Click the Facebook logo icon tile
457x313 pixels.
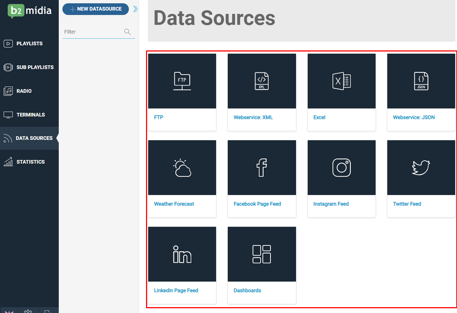pyautogui.click(x=262, y=168)
